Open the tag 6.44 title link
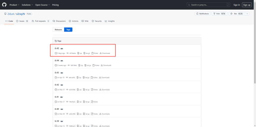256x127 pixels. tap(57, 60)
